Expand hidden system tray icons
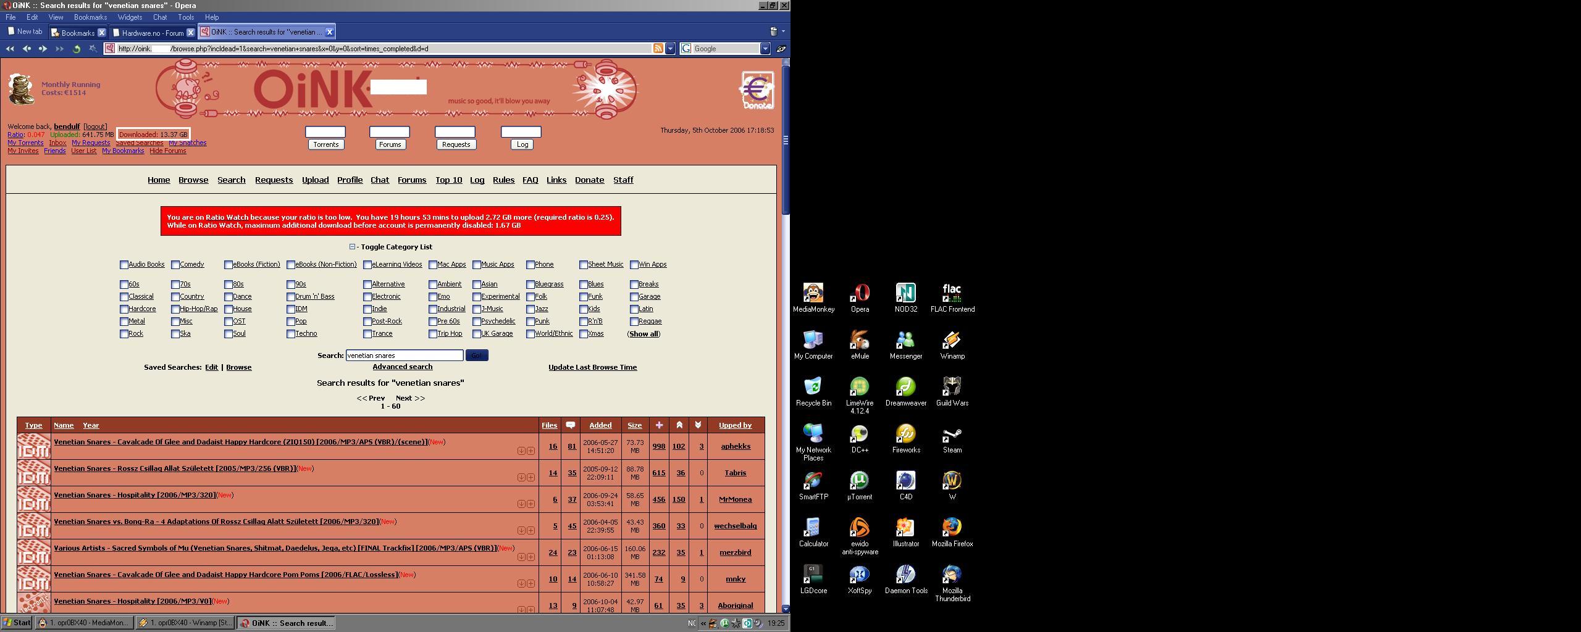 point(703,623)
